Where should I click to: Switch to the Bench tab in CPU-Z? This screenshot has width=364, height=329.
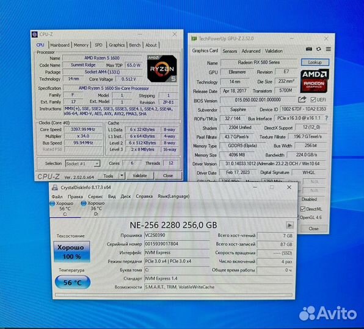tap(134, 45)
